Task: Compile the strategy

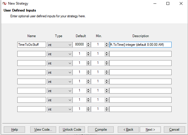Action: tap(101, 130)
